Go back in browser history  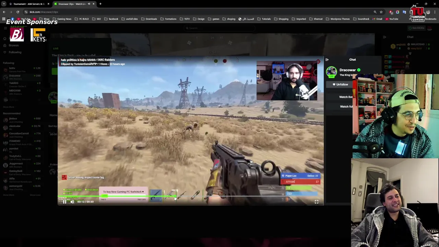pos(4,12)
